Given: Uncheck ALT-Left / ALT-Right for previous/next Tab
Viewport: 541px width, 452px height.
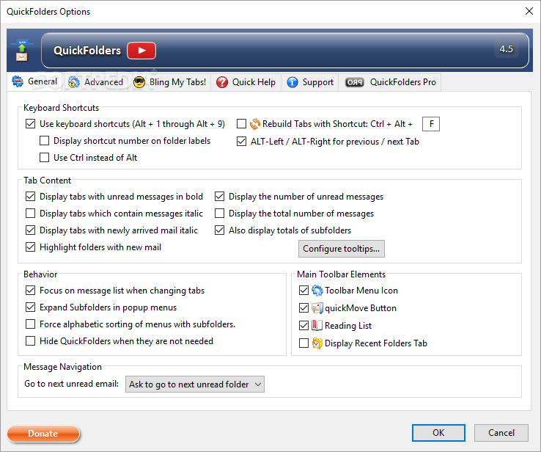Looking at the screenshot, I should [x=241, y=141].
